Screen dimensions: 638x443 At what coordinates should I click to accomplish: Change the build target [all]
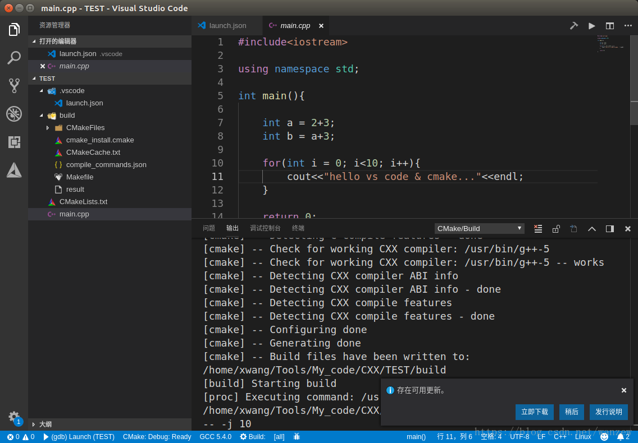pos(279,437)
